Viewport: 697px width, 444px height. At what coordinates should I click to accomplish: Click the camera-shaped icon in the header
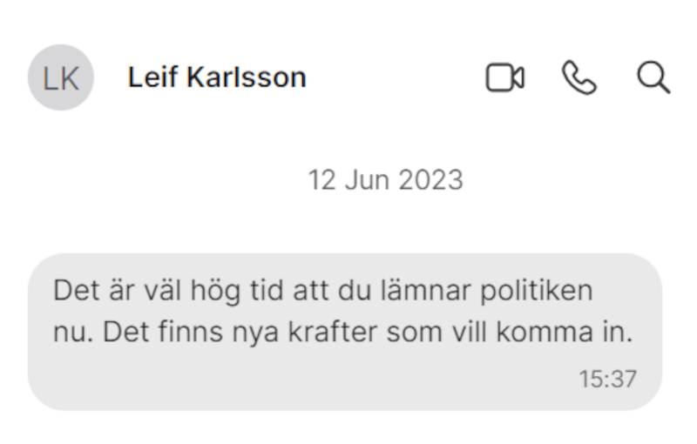pos(504,78)
